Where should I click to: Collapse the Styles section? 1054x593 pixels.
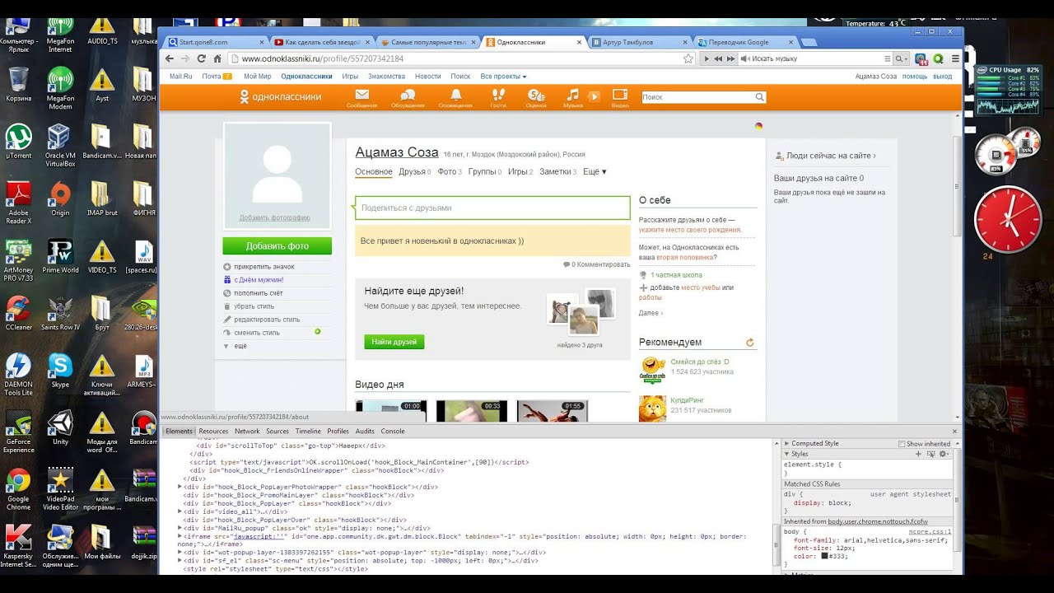pyautogui.click(x=786, y=454)
